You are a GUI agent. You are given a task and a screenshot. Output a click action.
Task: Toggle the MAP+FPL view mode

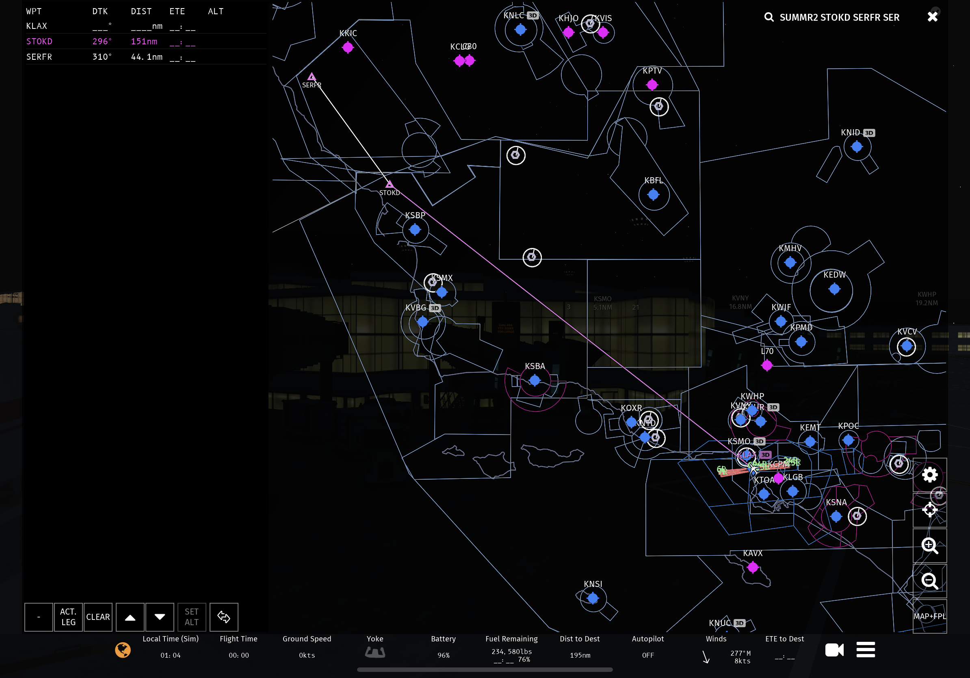(x=929, y=616)
